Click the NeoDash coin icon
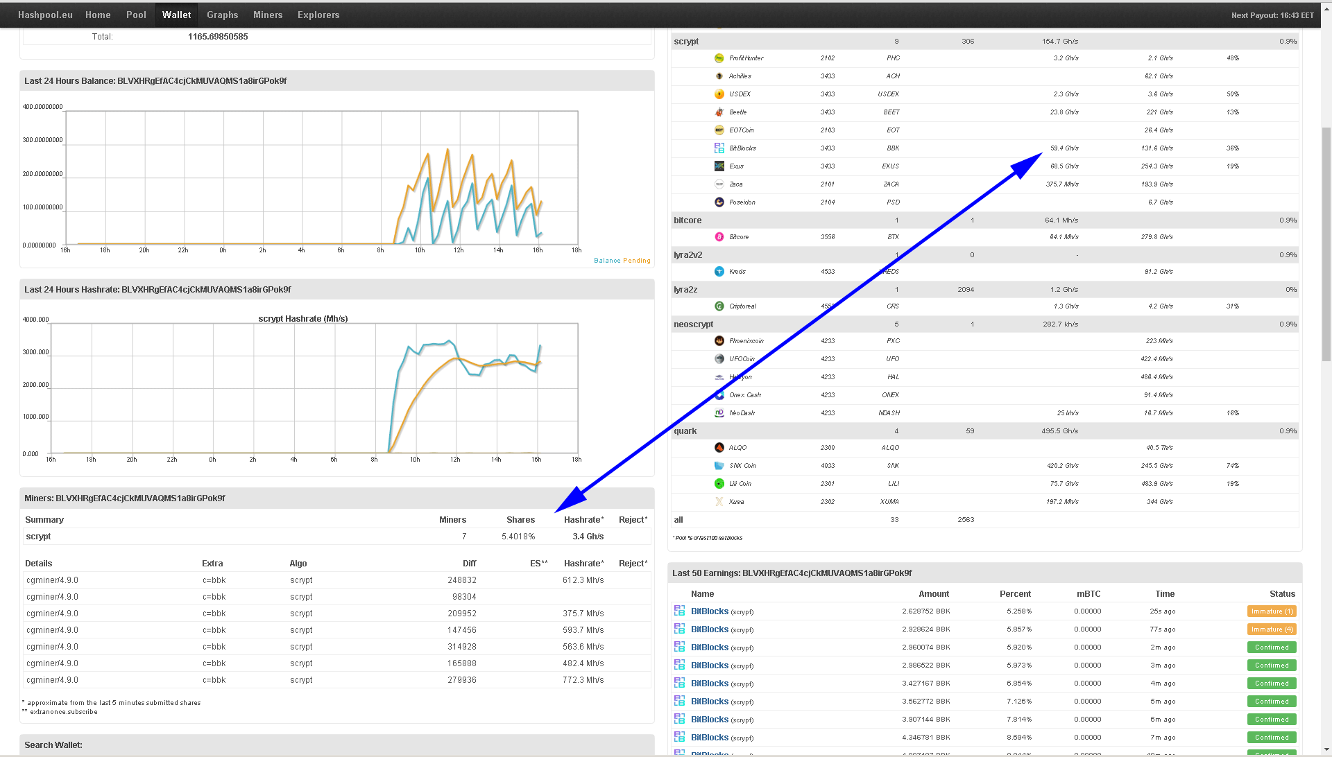Screen dimensions: 1332x757 pyautogui.click(x=719, y=413)
